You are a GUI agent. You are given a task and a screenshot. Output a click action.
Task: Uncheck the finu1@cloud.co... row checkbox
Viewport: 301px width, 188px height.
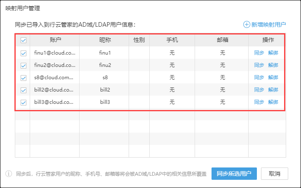click(24, 53)
